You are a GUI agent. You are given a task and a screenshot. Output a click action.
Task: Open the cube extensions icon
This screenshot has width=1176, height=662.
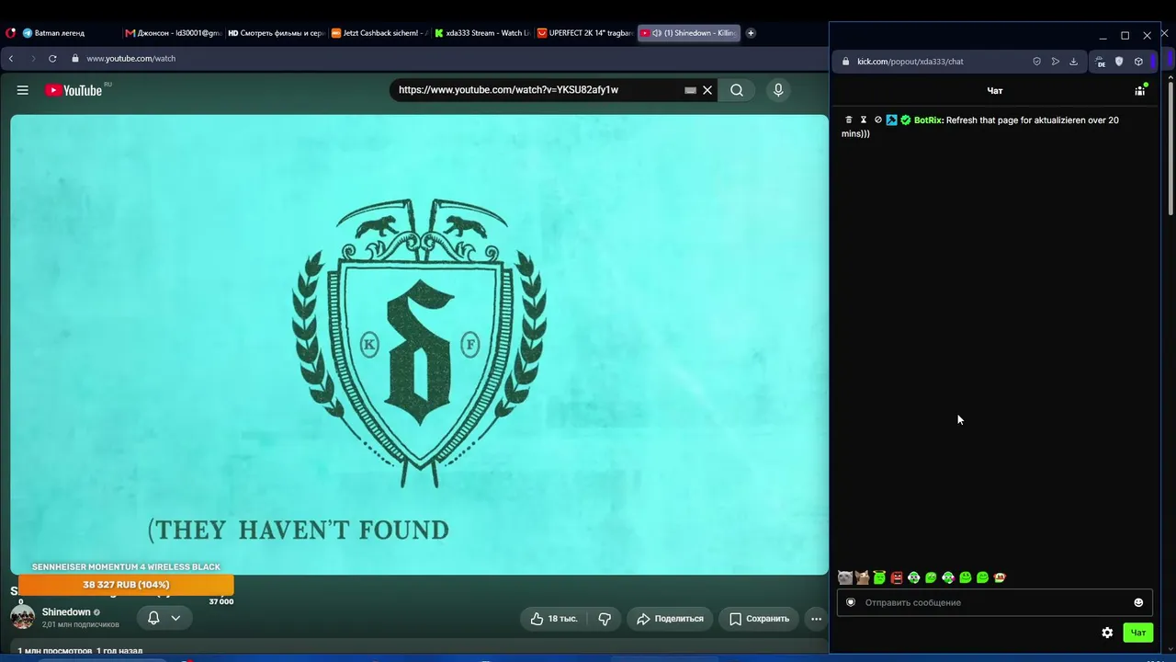point(1138,62)
